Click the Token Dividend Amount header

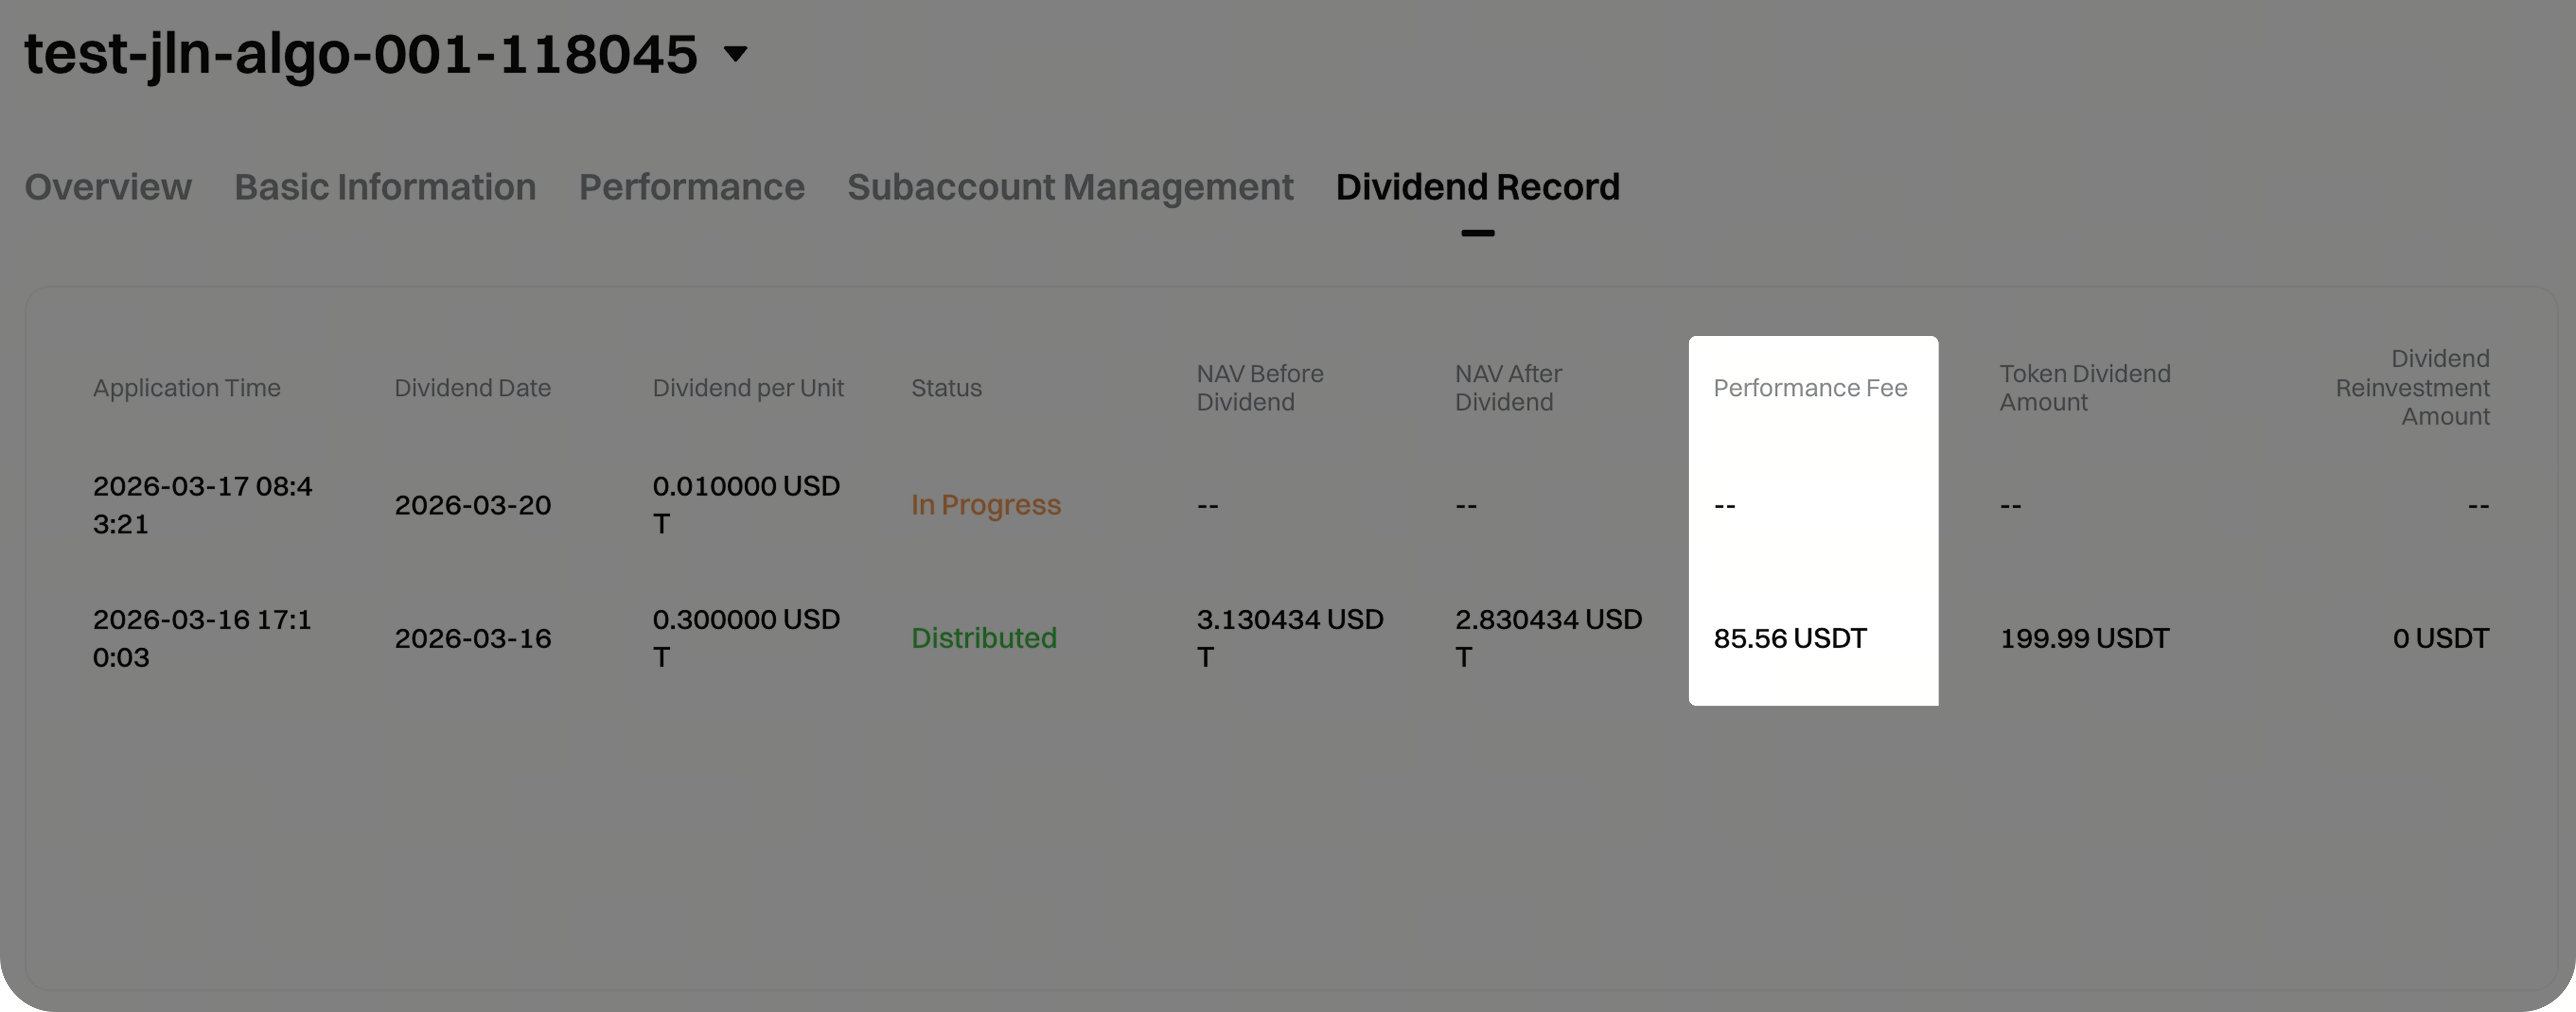2084,388
